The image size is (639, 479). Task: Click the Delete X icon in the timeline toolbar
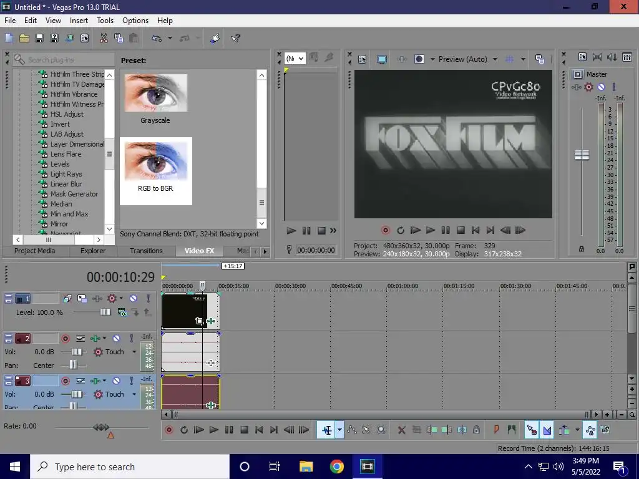coord(401,430)
